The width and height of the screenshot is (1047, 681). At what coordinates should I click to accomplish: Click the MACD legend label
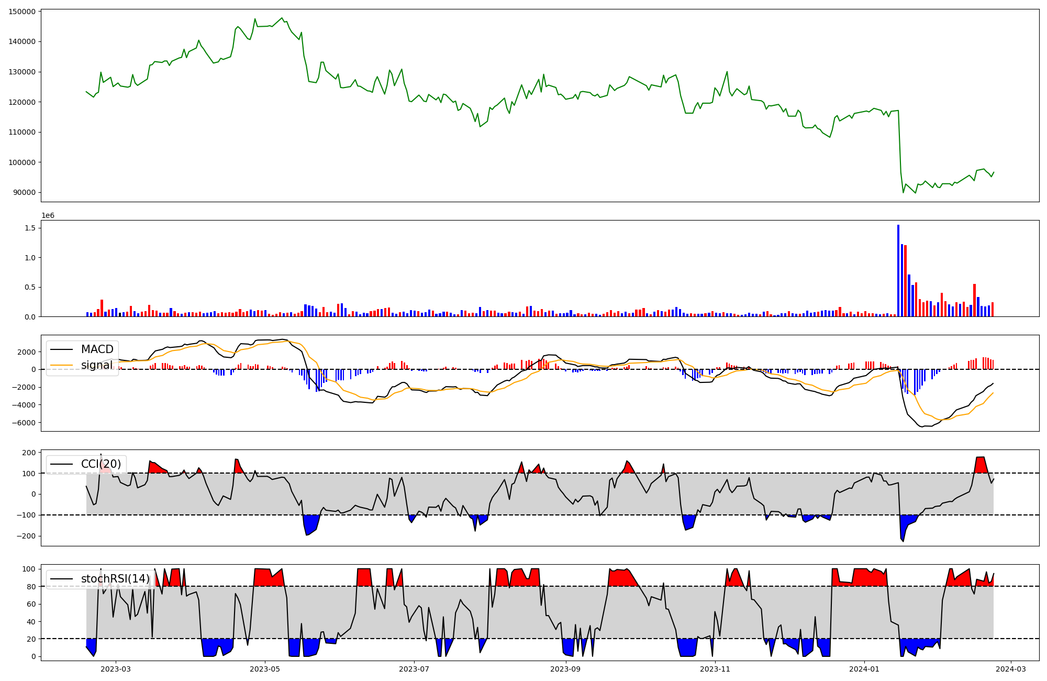tap(97, 349)
